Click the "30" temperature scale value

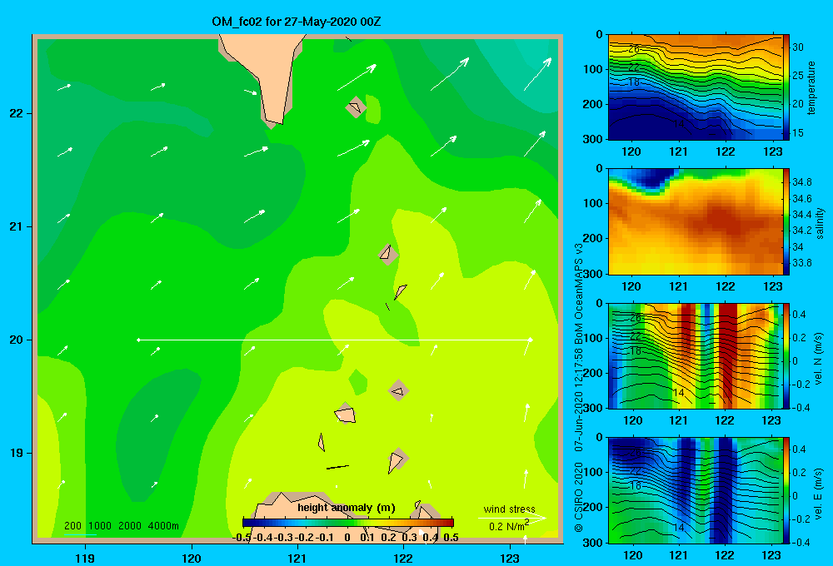798,47
